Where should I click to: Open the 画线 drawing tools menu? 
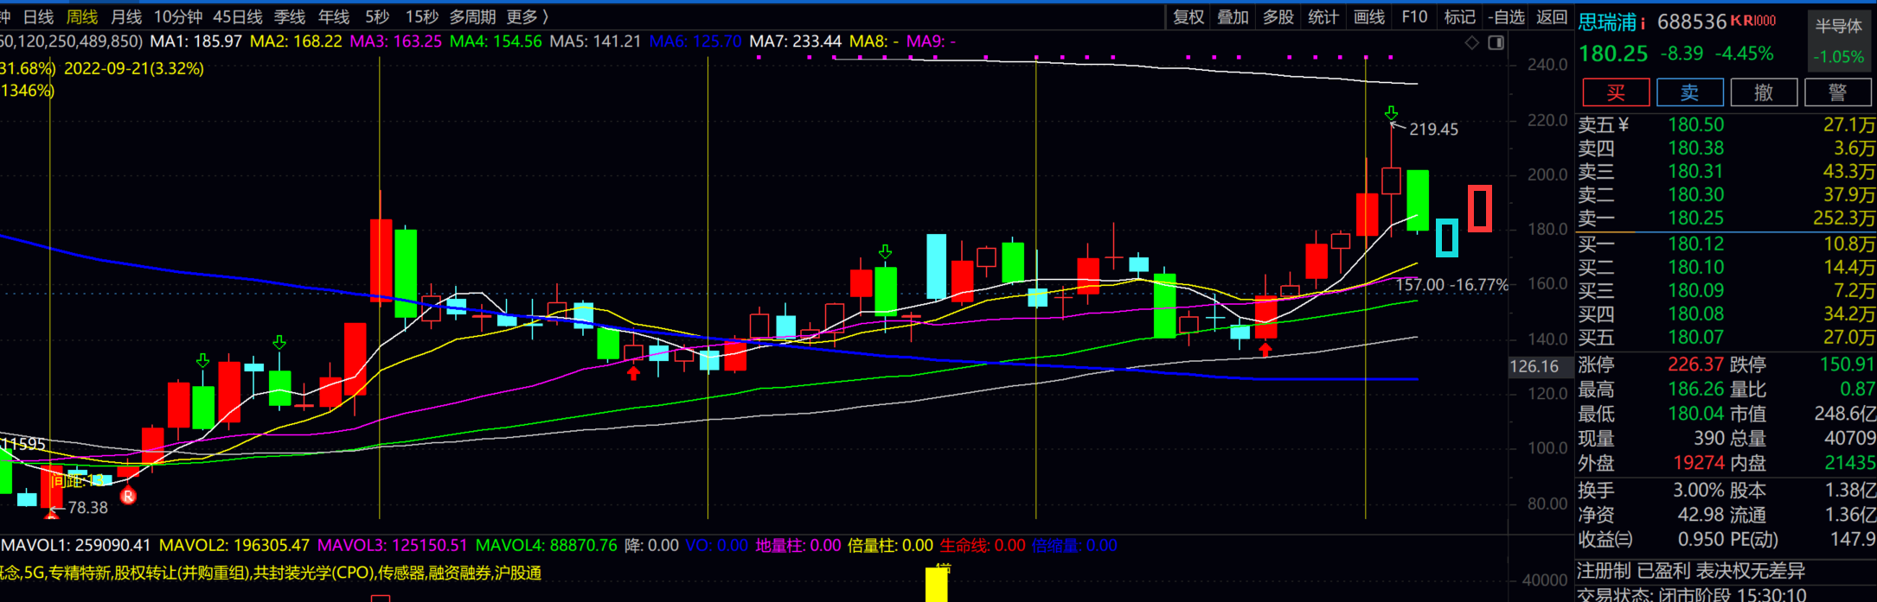point(1368,17)
